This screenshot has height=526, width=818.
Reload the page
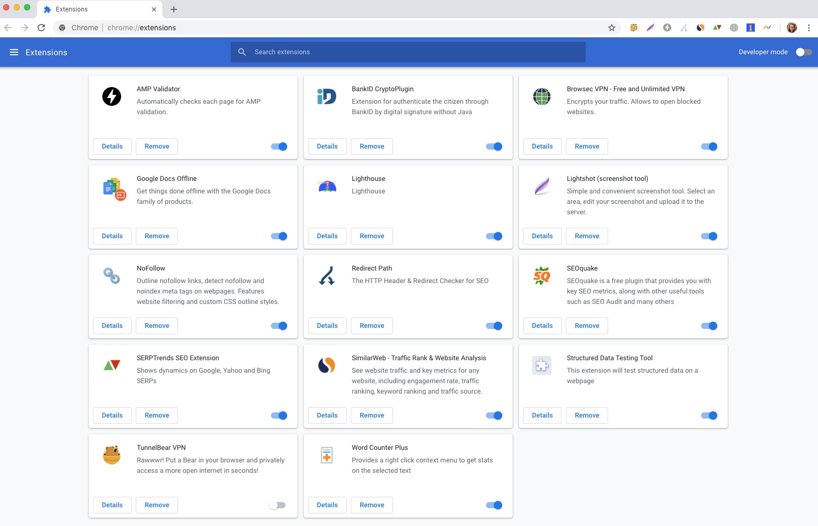pyautogui.click(x=41, y=28)
